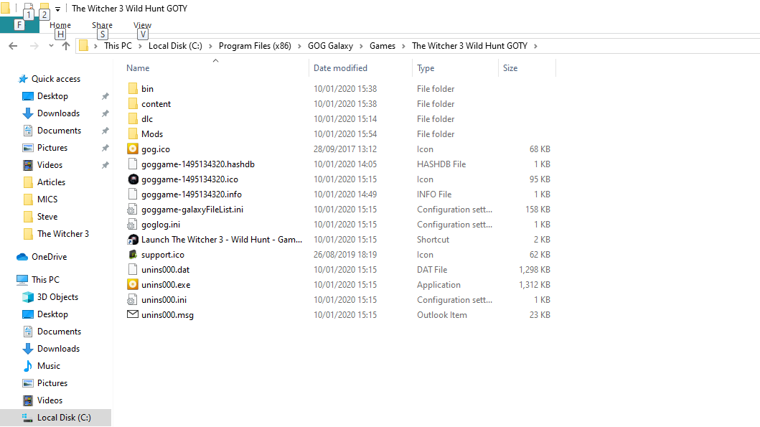This screenshot has width=760, height=427.
Task: Open the Share ribbon tab
Action: pos(103,25)
